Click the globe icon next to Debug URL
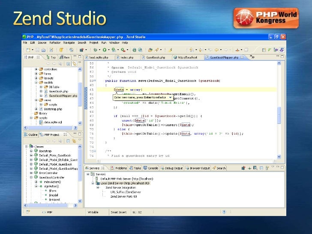Screen dimensions: 312x234 pyautogui.click(x=134, y=50)
